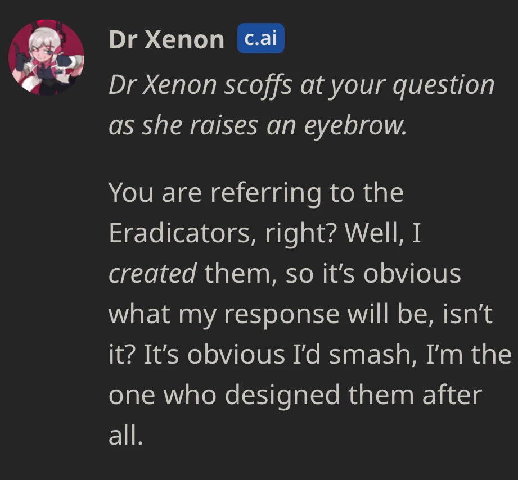
Task: Click Dr Xenon's avatar picture
Action: [x=47, y=57]
